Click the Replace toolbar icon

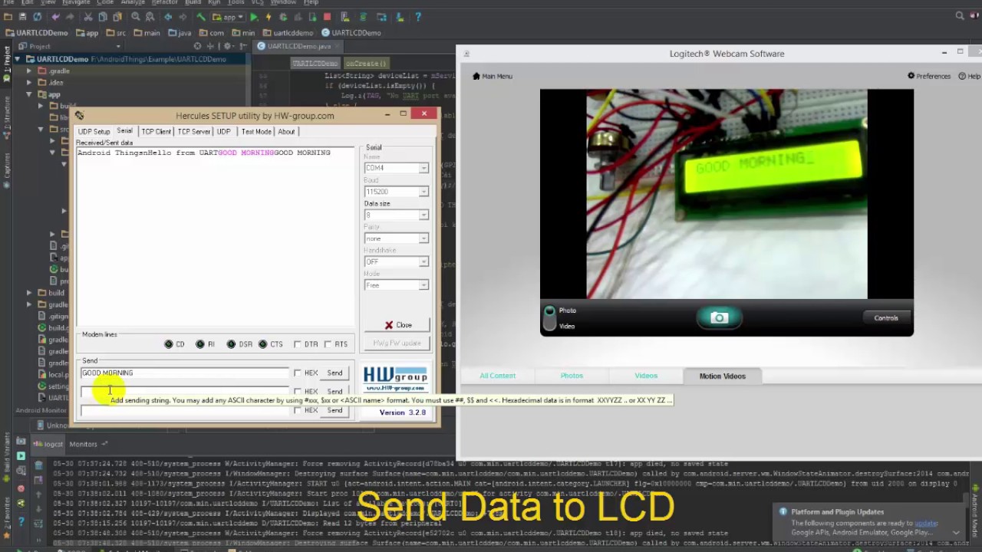[x=150, y=17]
